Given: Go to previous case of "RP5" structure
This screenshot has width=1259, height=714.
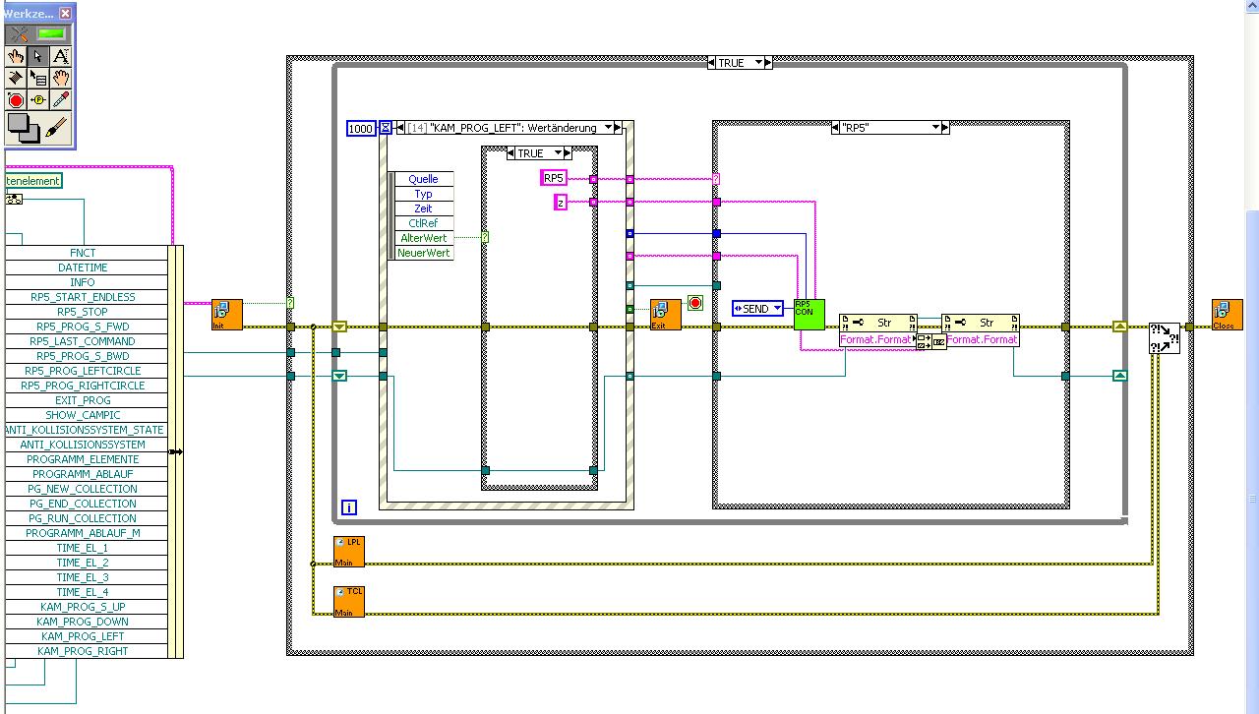Looking at the screenshot, I should [x=834, y=128].
